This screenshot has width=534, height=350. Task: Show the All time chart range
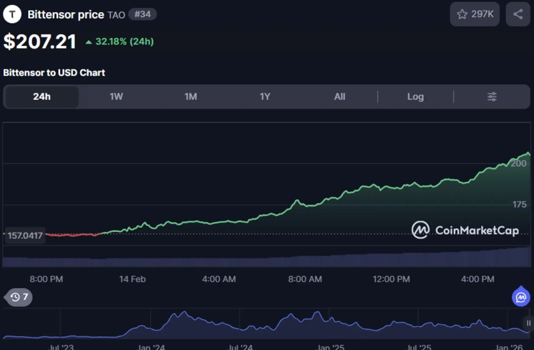click(x=340, y=97)
